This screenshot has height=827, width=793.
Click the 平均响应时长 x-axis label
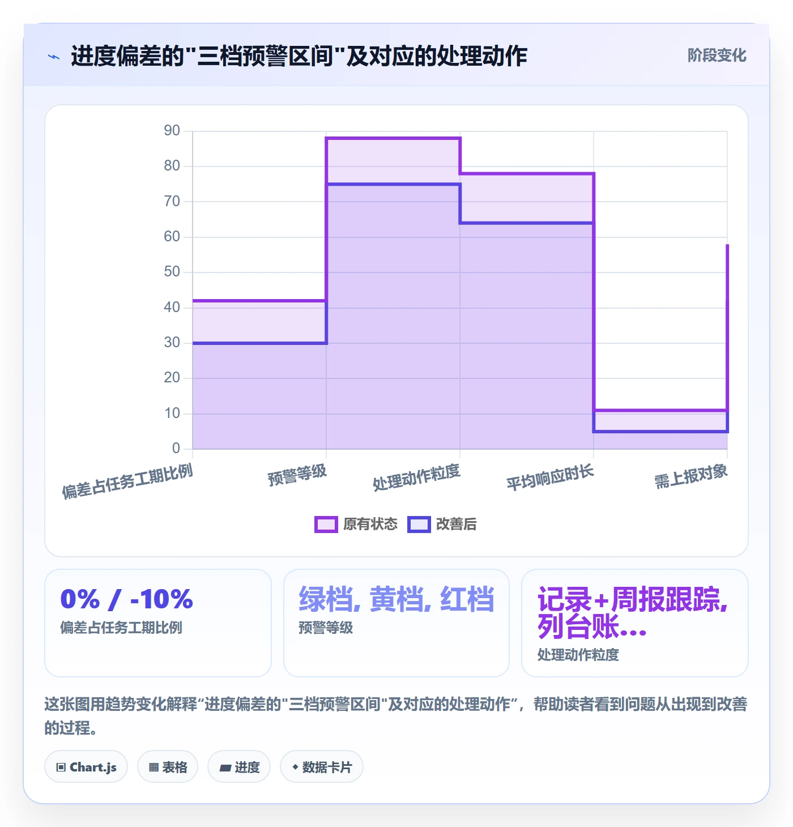pyautogui.click(x=550, y=477)
